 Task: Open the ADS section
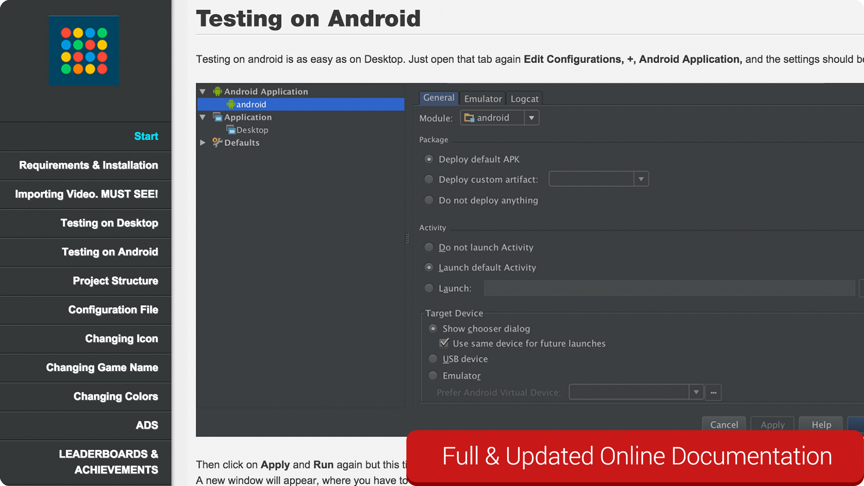point(85,425)
